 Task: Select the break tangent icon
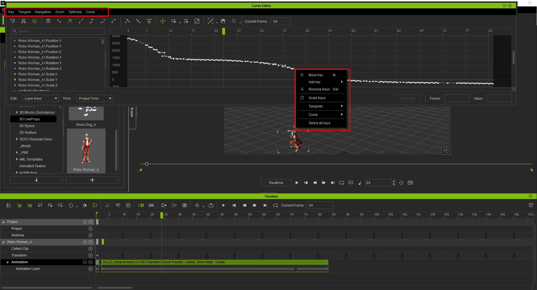click(127, 21)
